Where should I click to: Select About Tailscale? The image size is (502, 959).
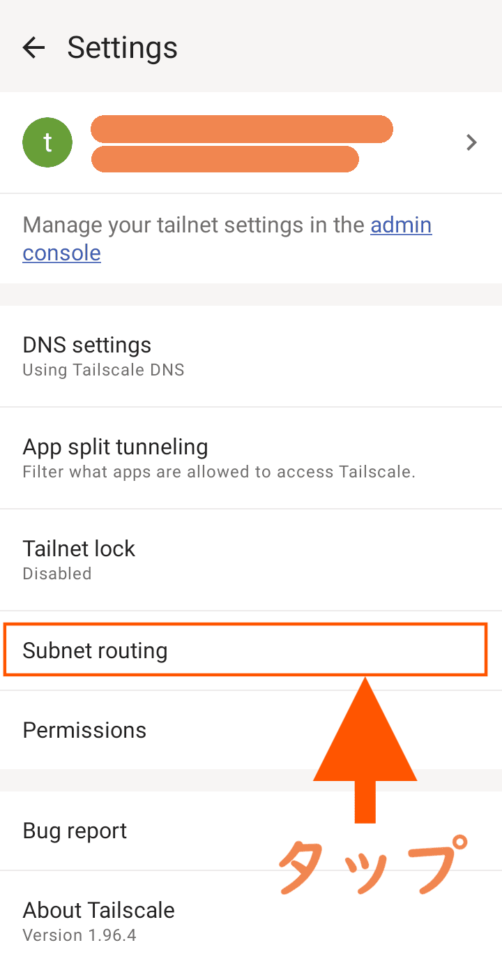[98, 910]
